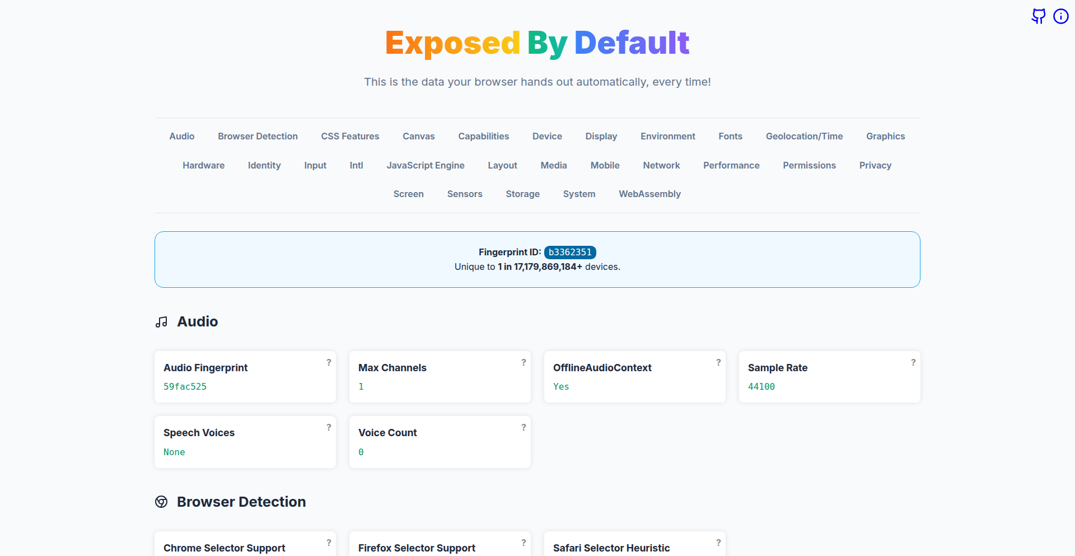Open the help icon on Speech Voices card

click(x=329, y=427)
